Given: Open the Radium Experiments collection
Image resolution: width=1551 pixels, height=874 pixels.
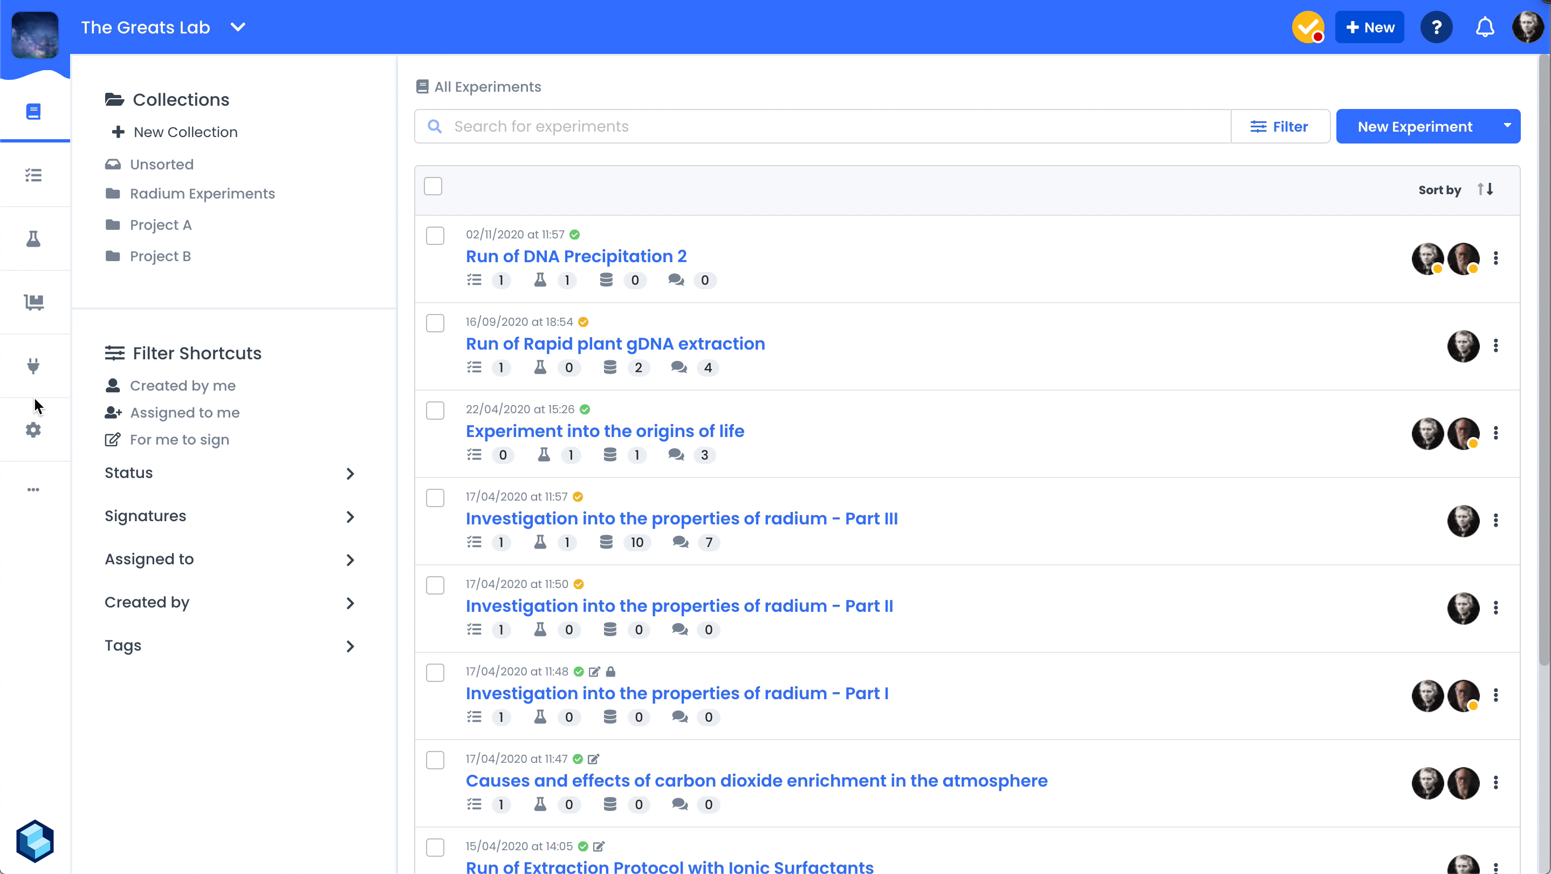Looking at the screenshot, I should (202, 194).
